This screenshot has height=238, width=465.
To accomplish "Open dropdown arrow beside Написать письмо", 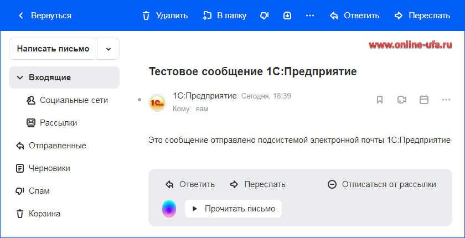I will 108,49.
